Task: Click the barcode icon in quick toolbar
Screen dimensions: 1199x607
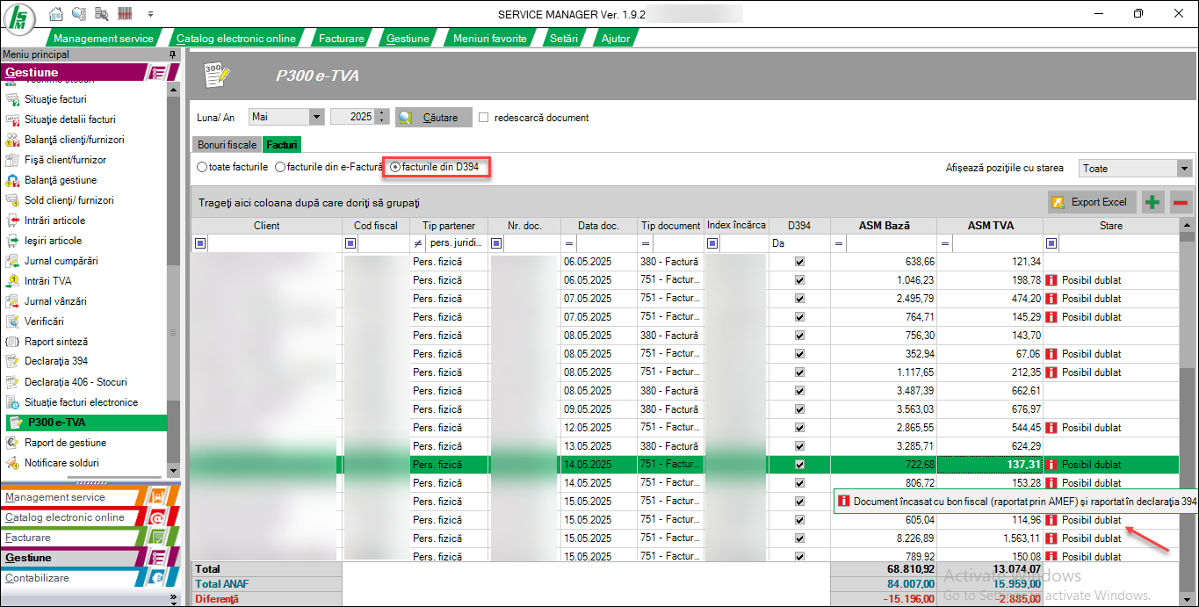Action: pos(125,14)
